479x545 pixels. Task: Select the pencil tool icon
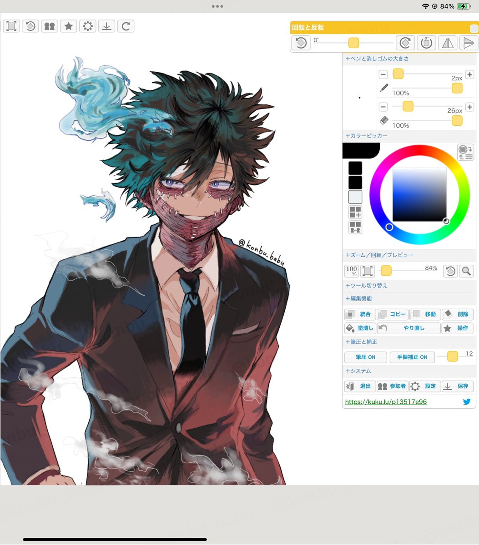[383, 88]
